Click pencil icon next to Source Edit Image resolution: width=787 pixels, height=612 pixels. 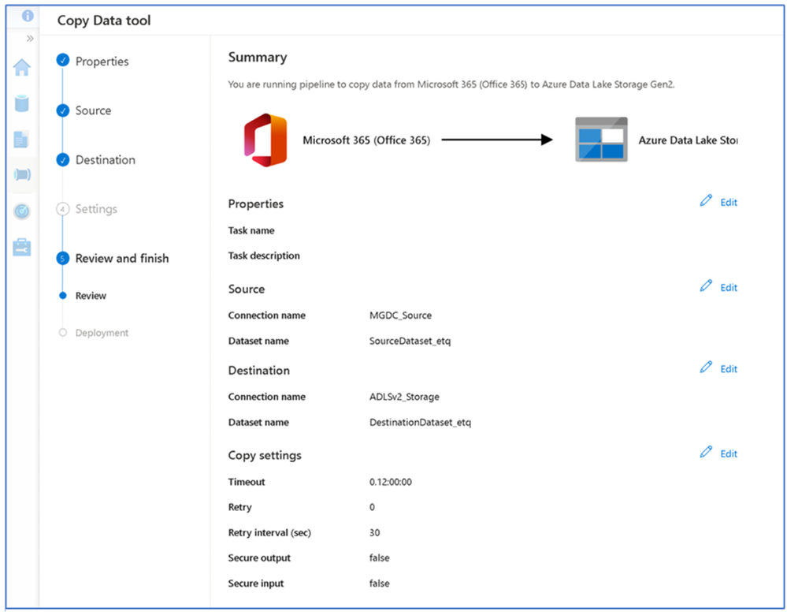coord(706,286)
